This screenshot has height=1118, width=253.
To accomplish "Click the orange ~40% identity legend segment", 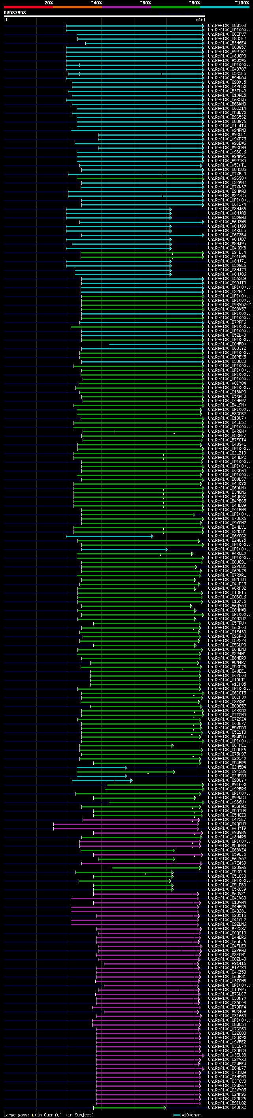I will click(x=77, y=7).
